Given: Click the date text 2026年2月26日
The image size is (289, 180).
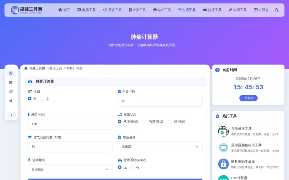Looking at the screenshot, I should click(x=248, y=79).
